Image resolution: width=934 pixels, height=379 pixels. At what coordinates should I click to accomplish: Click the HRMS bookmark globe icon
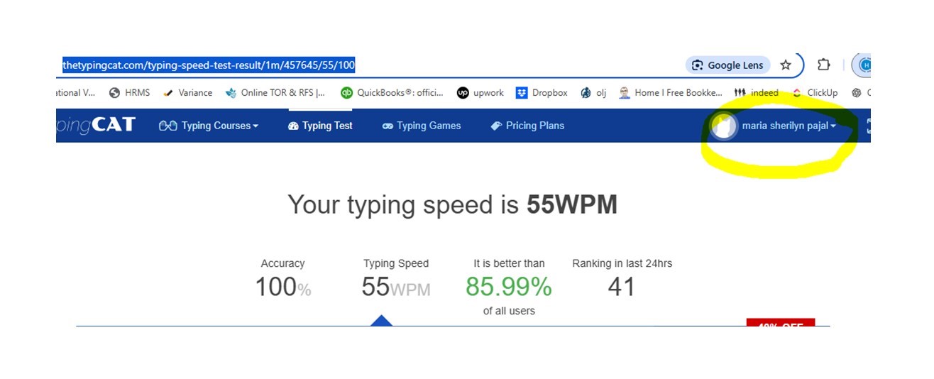point(114,92)
